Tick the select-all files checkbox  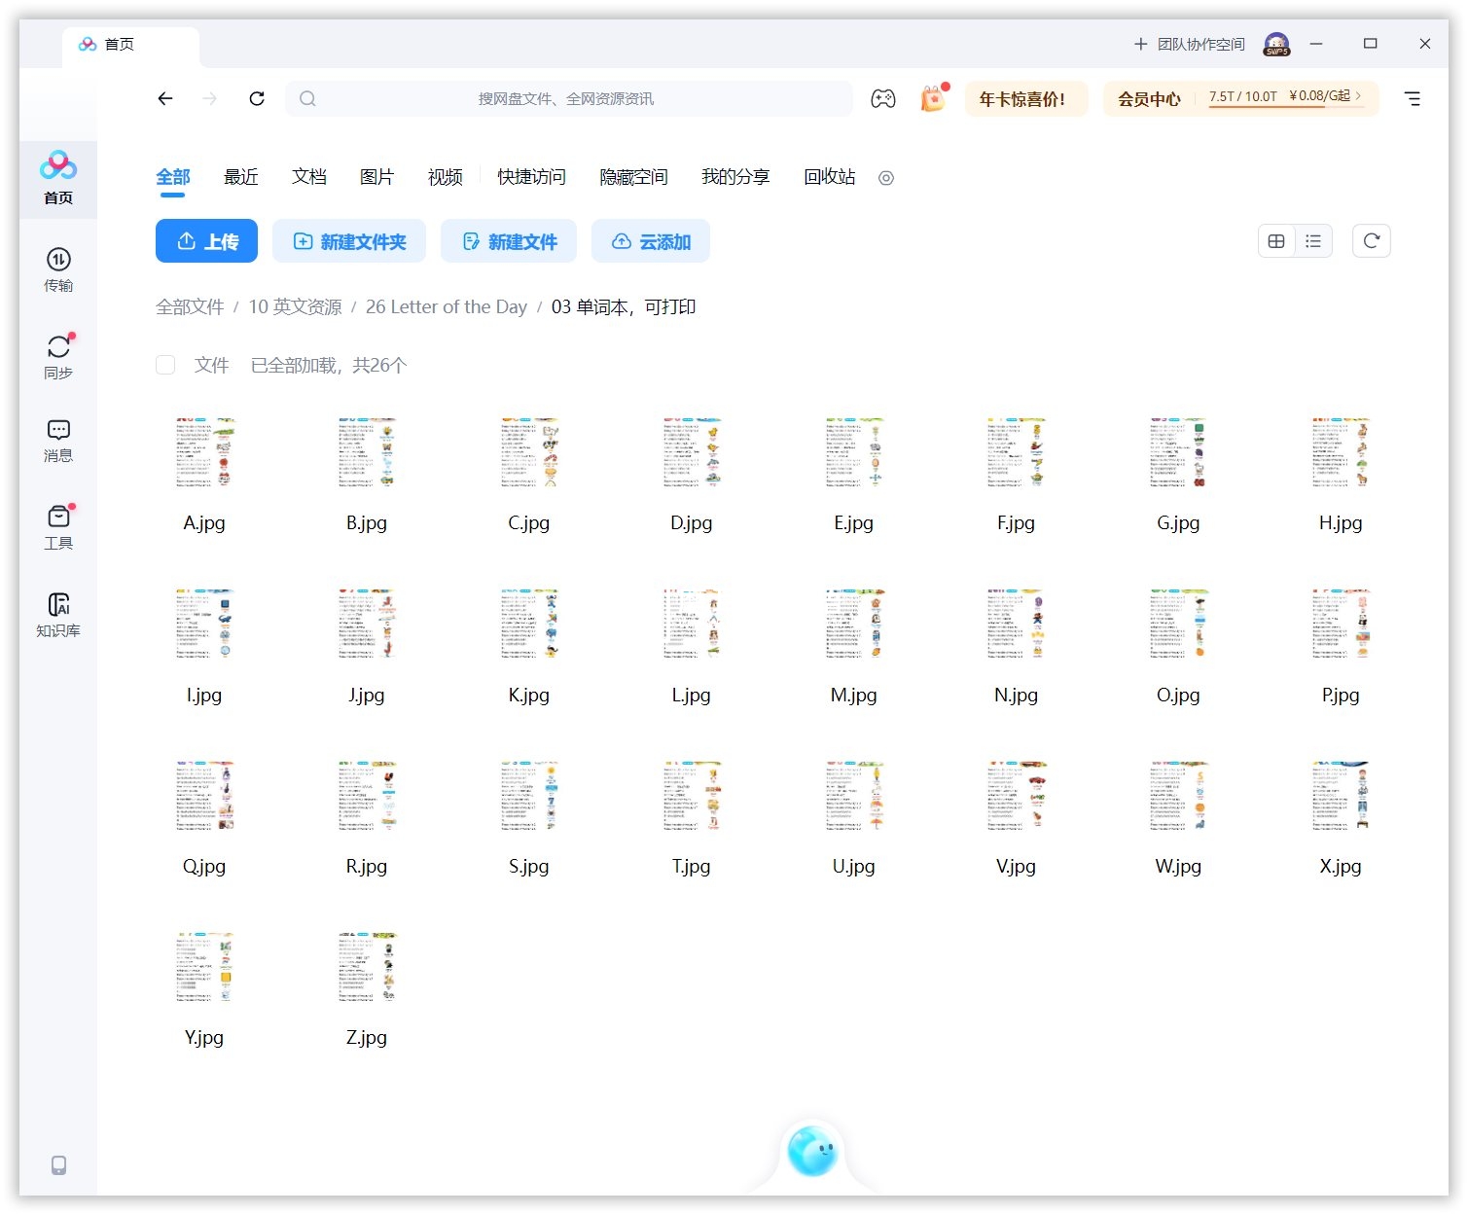tap(165, 365)
